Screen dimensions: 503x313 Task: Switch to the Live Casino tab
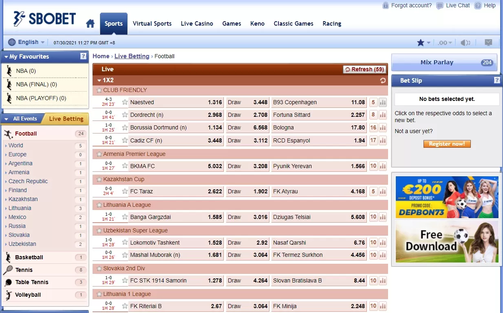point(197,24)
